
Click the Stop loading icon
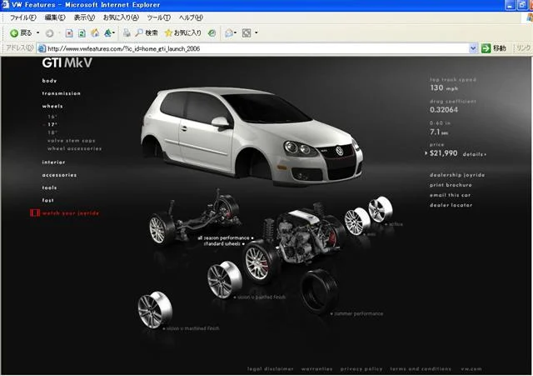69,33
